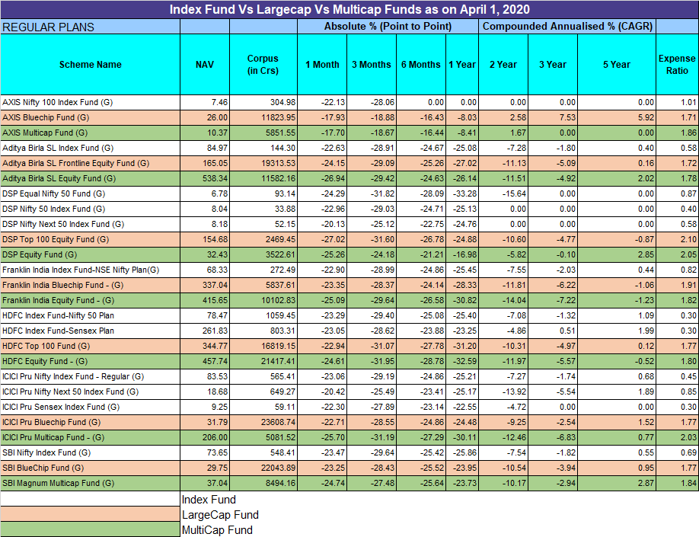Select HDFC Equity Fund - (G)
Viewport: 699px width, 537px height.
click(x=45, y=361)
